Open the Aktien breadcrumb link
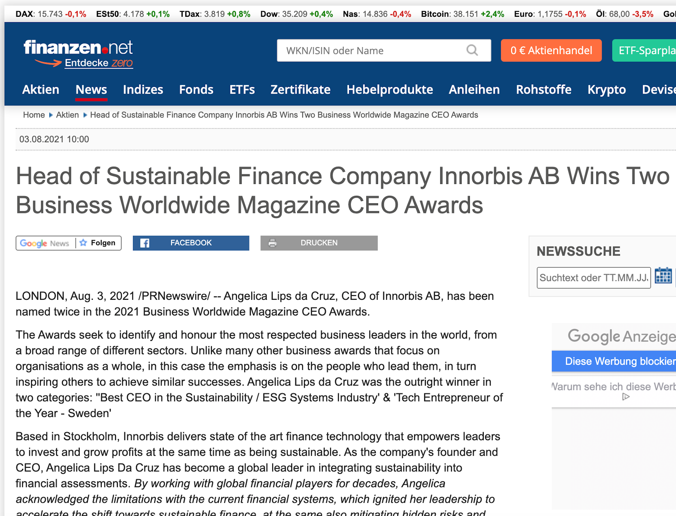The image size is (676, 516). (x=67, y=115)
